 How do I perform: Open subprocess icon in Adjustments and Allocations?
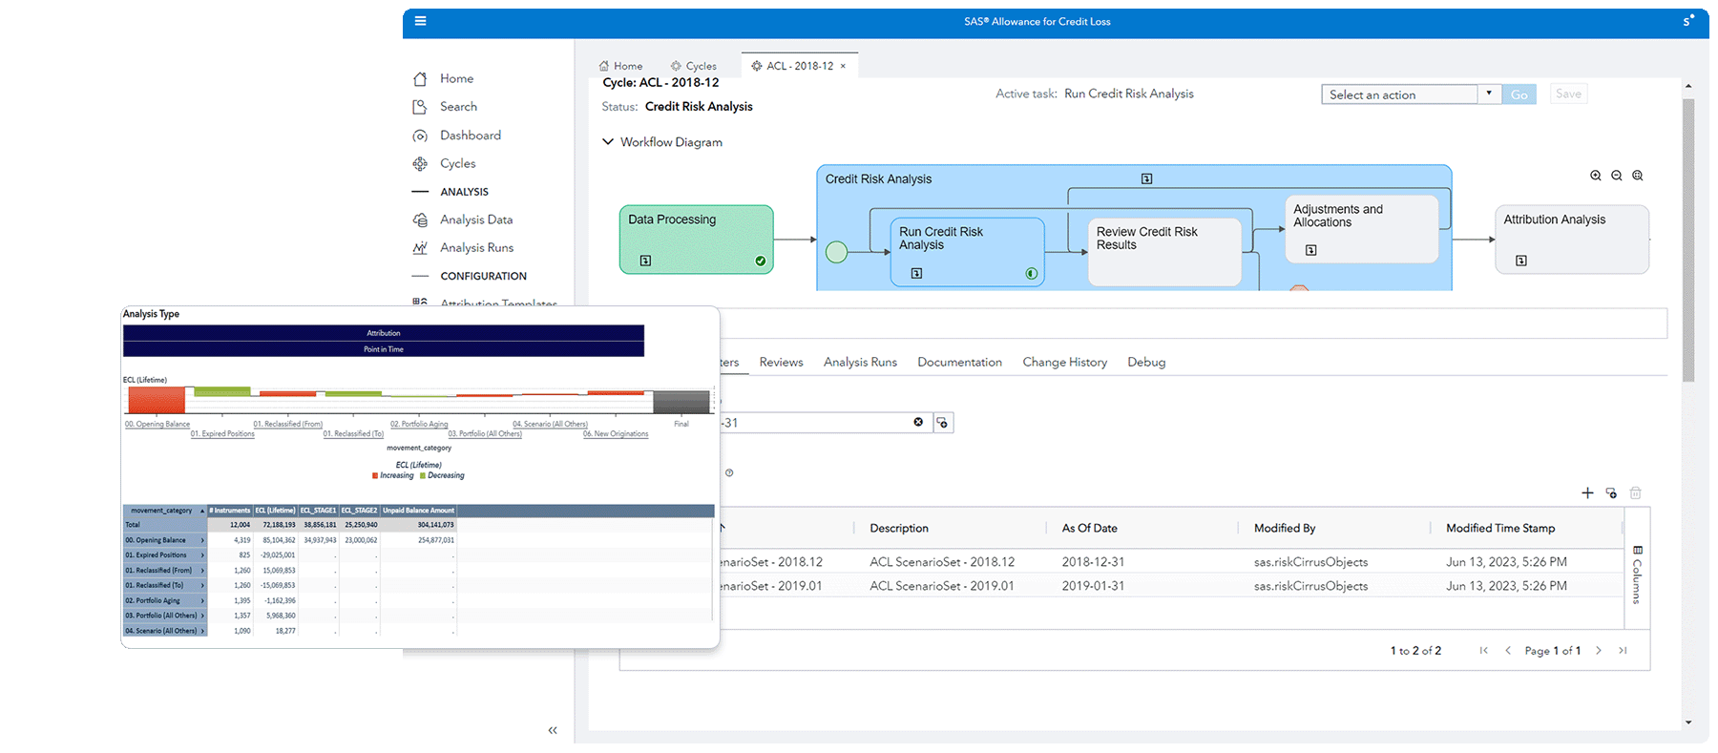tap(1311, 250)
